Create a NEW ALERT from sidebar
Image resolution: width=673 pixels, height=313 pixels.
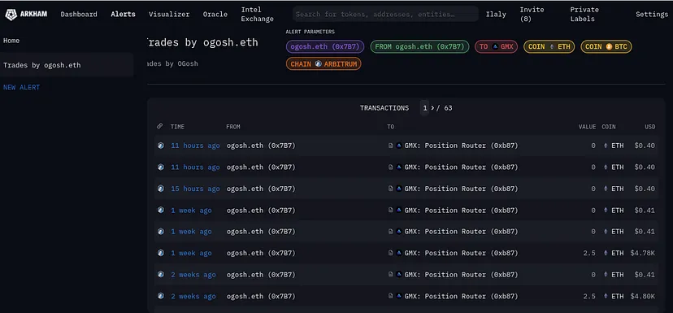coord(21,87)
